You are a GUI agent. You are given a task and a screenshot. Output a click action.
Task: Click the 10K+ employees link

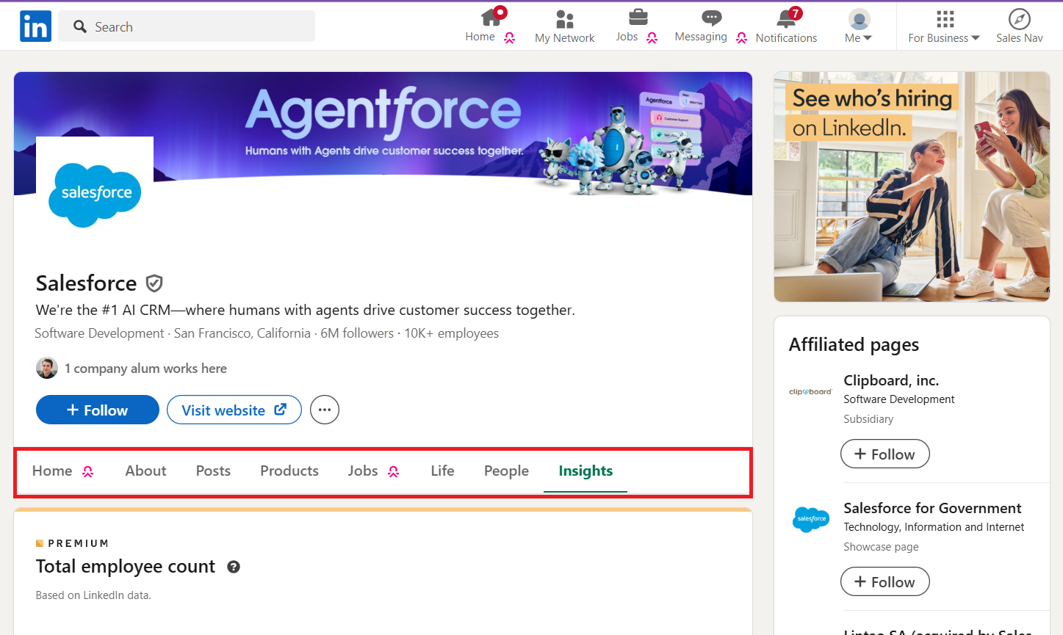[x=451, y=333]
